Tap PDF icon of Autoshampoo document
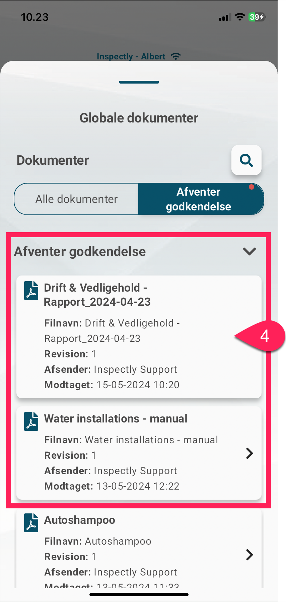Screen dimensions: 286x602 [x=31, y=522]
